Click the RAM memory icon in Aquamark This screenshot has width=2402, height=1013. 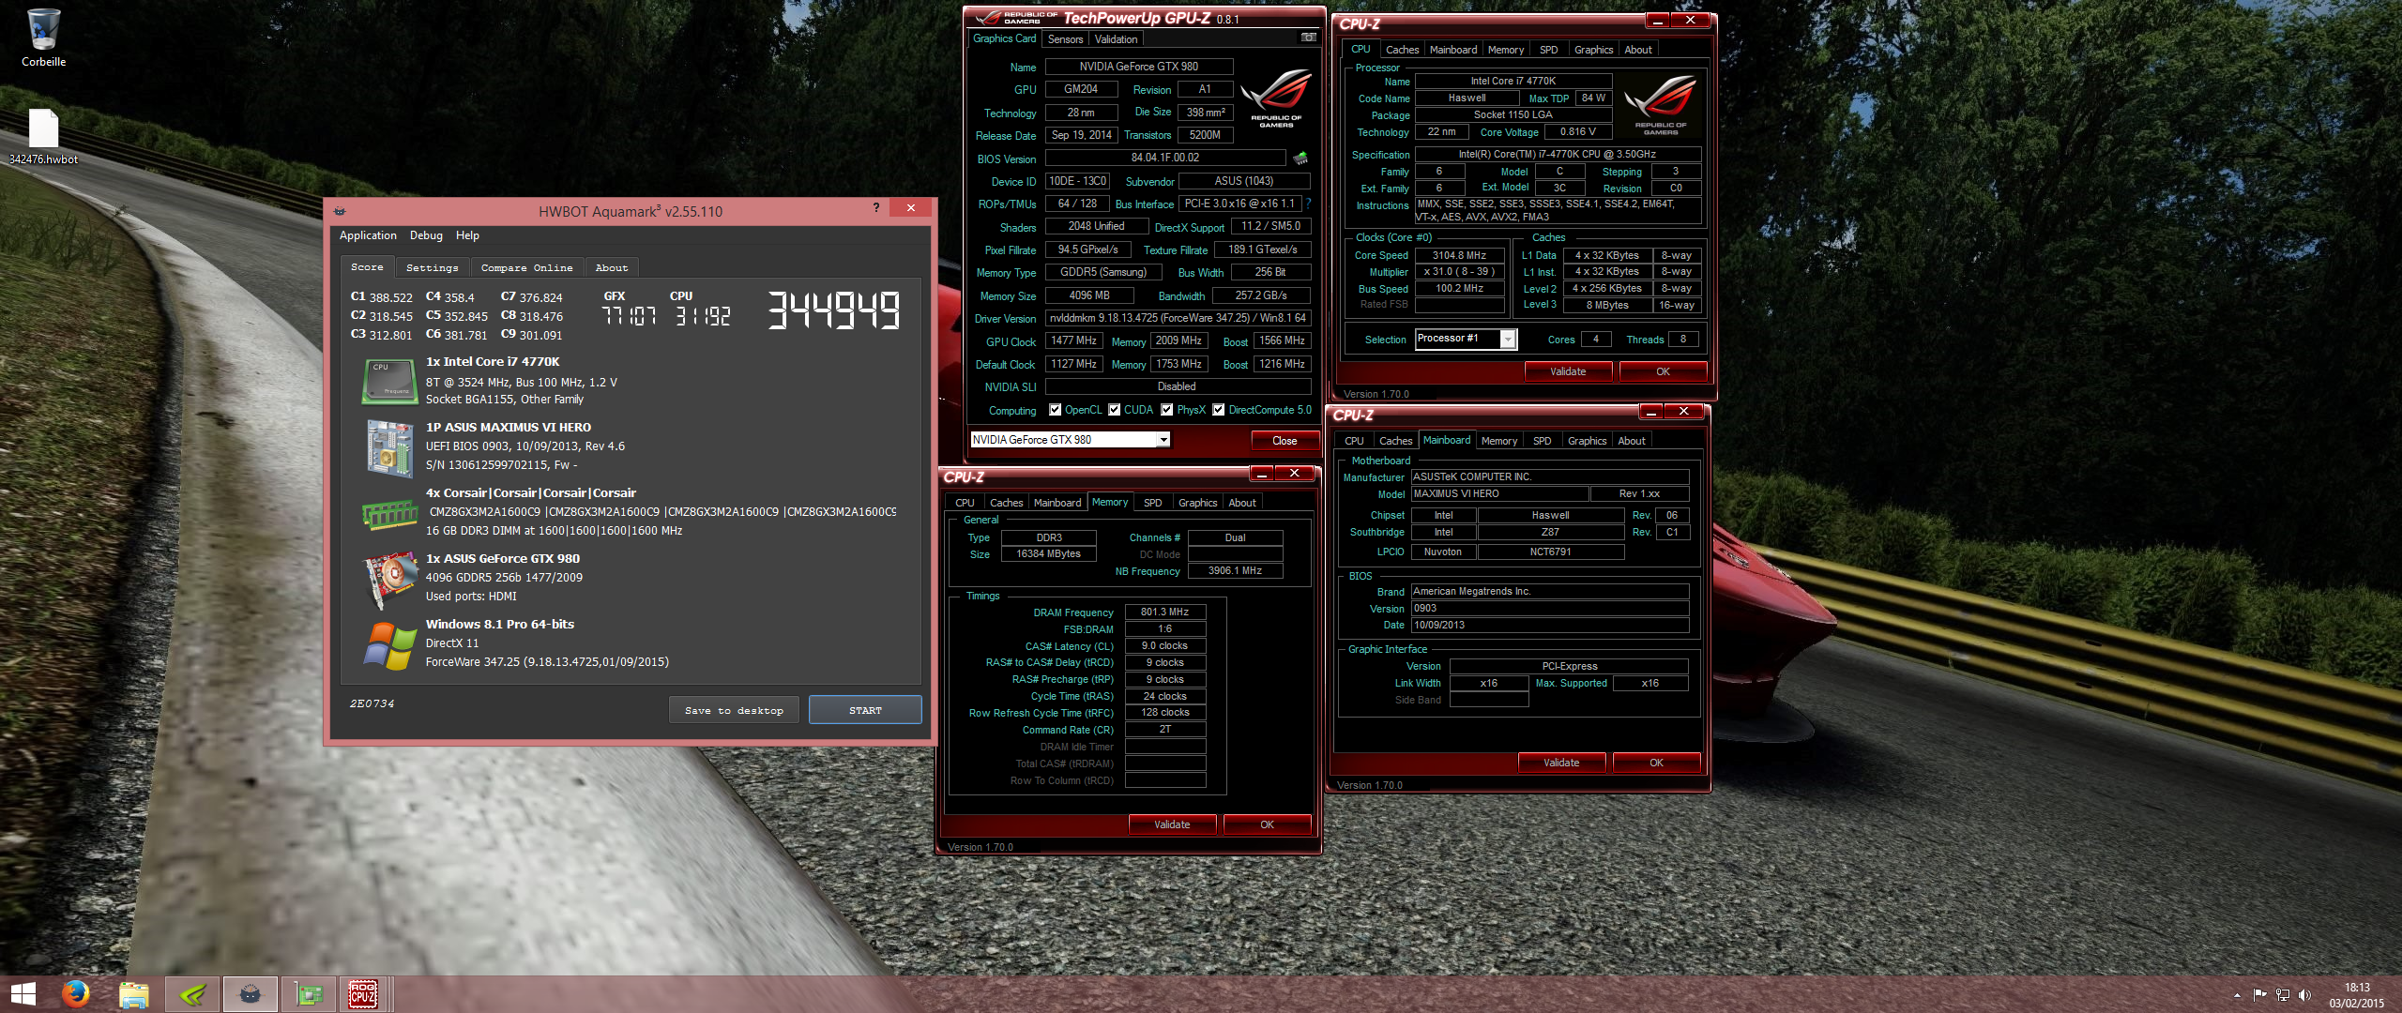389,514
